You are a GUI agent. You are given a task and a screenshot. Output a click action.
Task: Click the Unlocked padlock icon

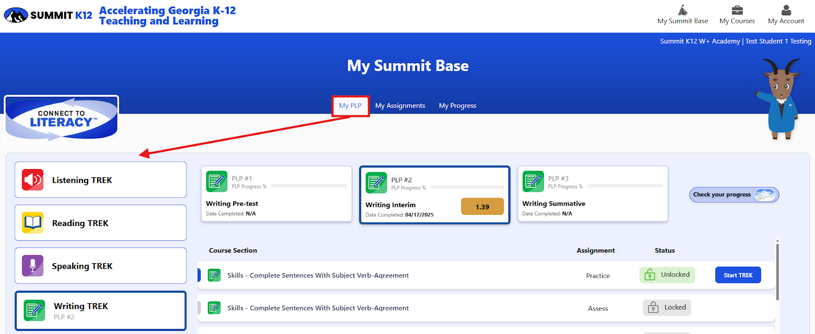click(650, 275)
